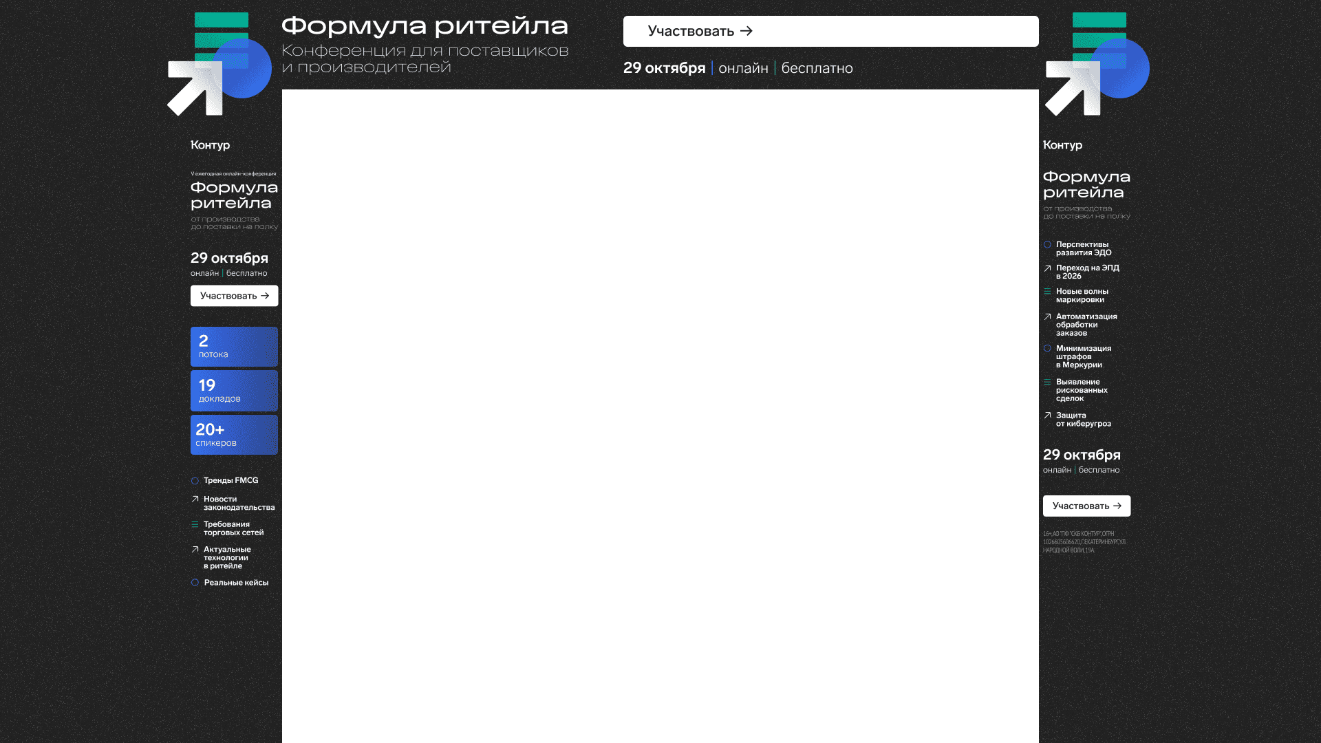Image resolution: width=1321 pixels, height=743 pixels.
Task: Select the 19 докладов blue tile
Action: tap(234, 391)
